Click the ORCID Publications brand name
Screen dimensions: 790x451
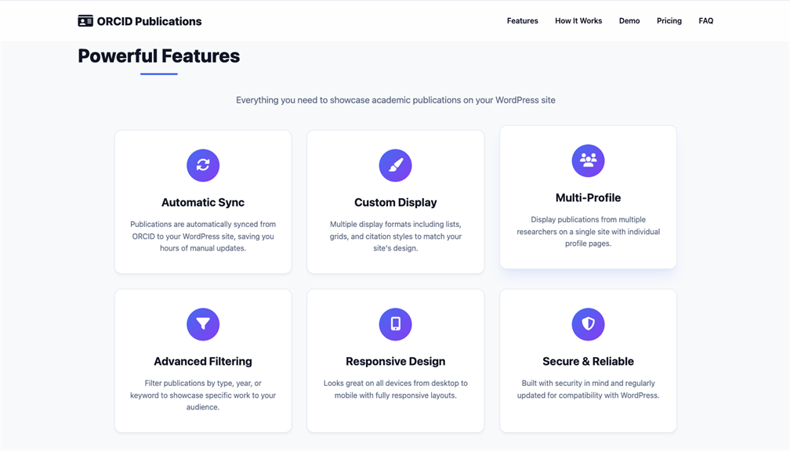[x=149, y=22]
